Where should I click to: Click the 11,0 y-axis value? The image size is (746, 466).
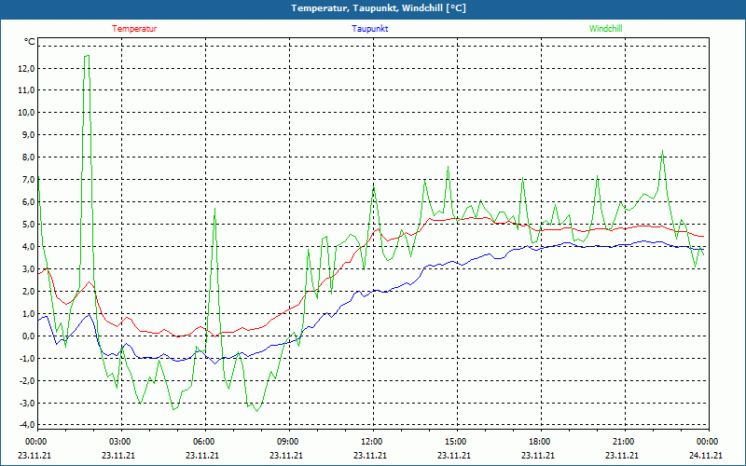click(26, 90)
